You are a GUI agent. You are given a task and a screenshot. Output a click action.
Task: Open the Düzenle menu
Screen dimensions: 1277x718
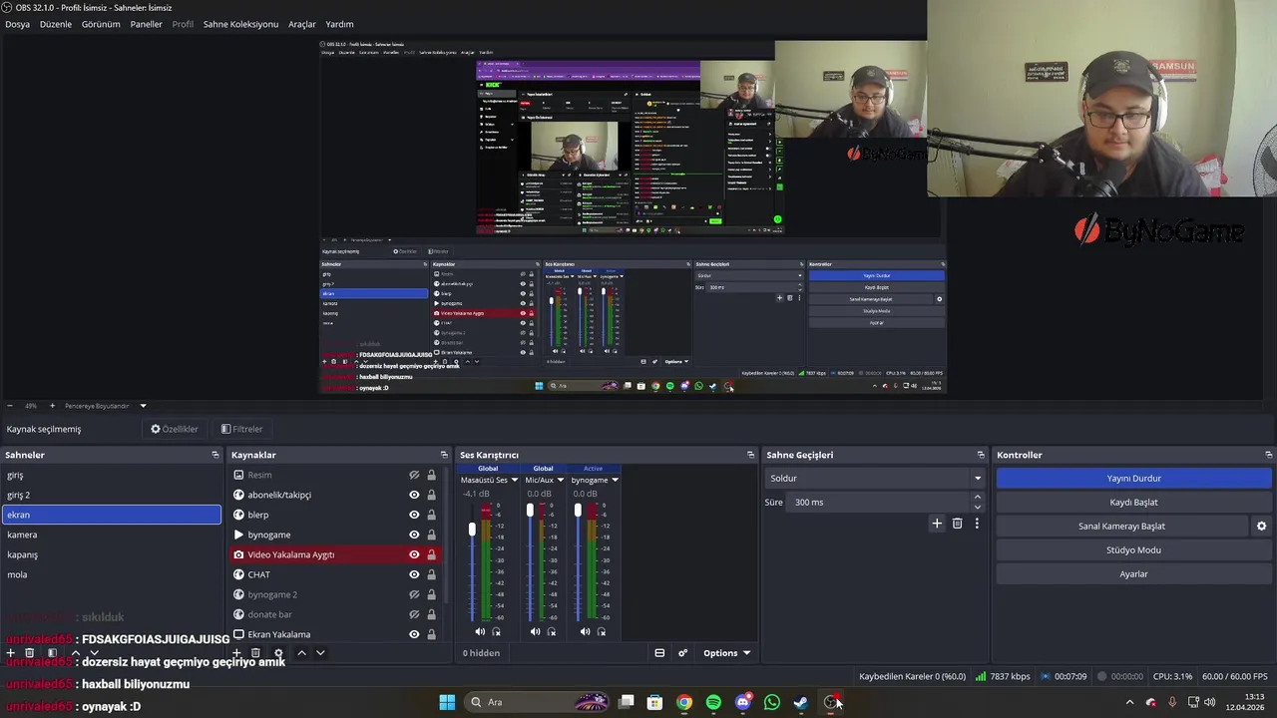click(x=56, y=24)
